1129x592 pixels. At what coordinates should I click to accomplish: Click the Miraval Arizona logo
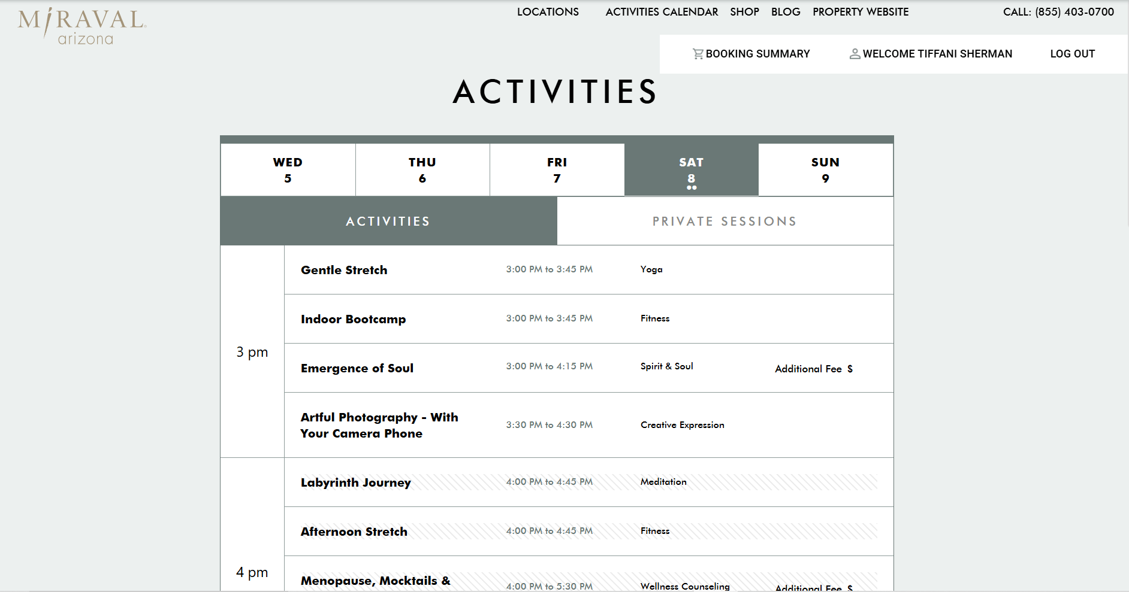(82, 27)
